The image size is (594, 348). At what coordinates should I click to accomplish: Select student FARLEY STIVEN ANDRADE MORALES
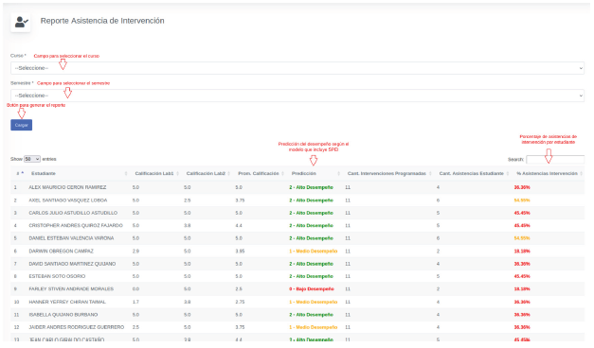71,289
